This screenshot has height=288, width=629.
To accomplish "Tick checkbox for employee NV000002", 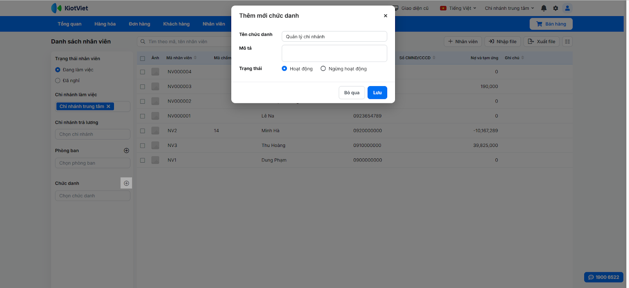I will tap(143, 101).
